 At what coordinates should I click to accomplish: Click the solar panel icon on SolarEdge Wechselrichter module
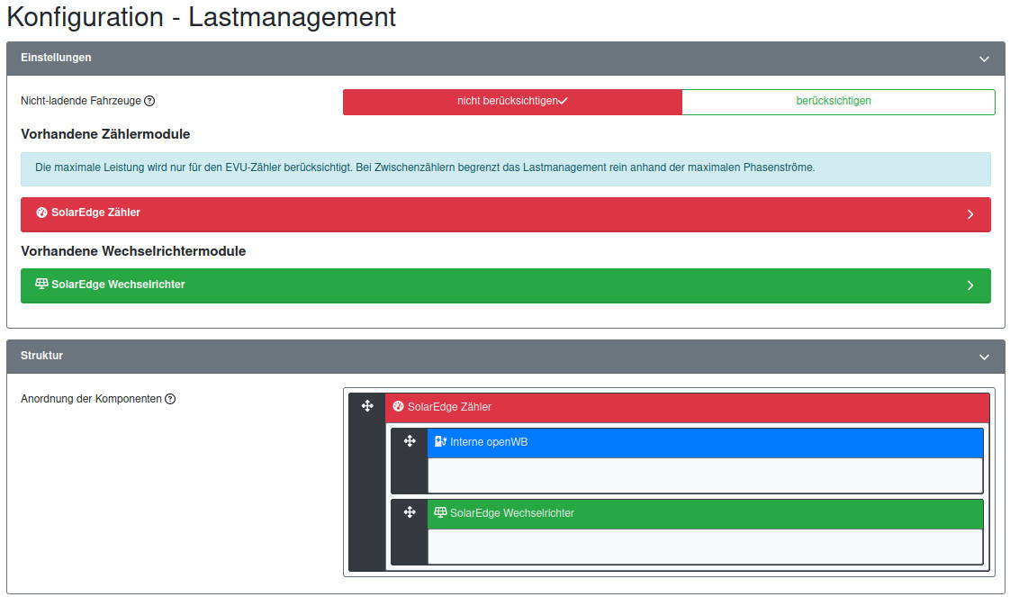(42, 284)
